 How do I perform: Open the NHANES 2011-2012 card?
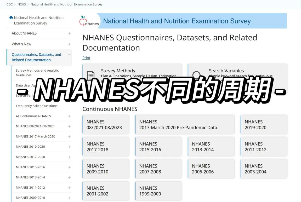tap(264, 147)
